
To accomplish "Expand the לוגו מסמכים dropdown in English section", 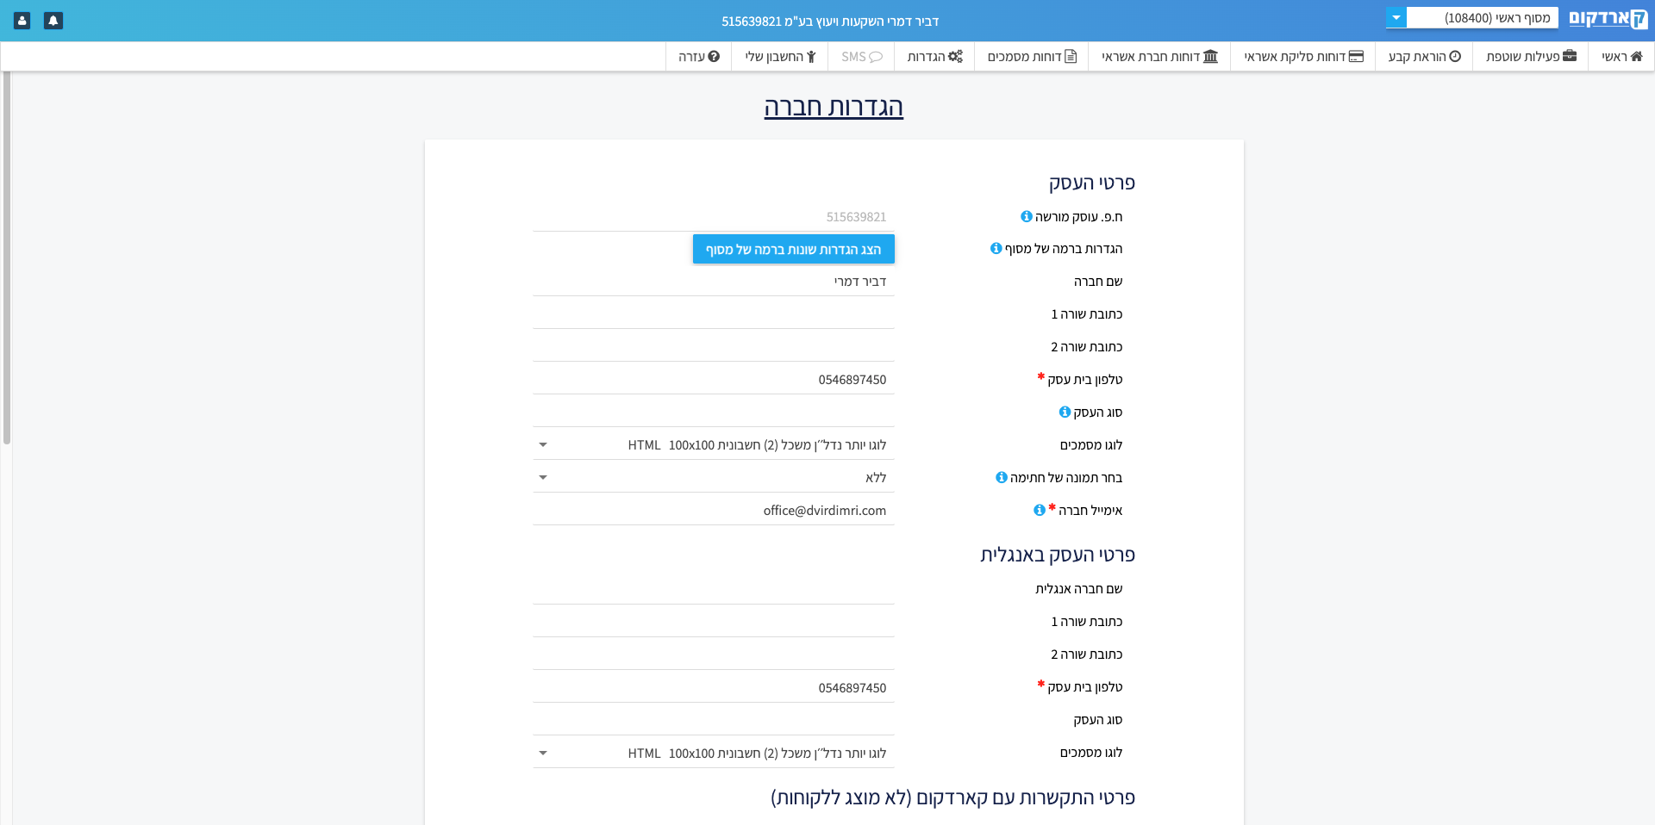I will (714, 754).
